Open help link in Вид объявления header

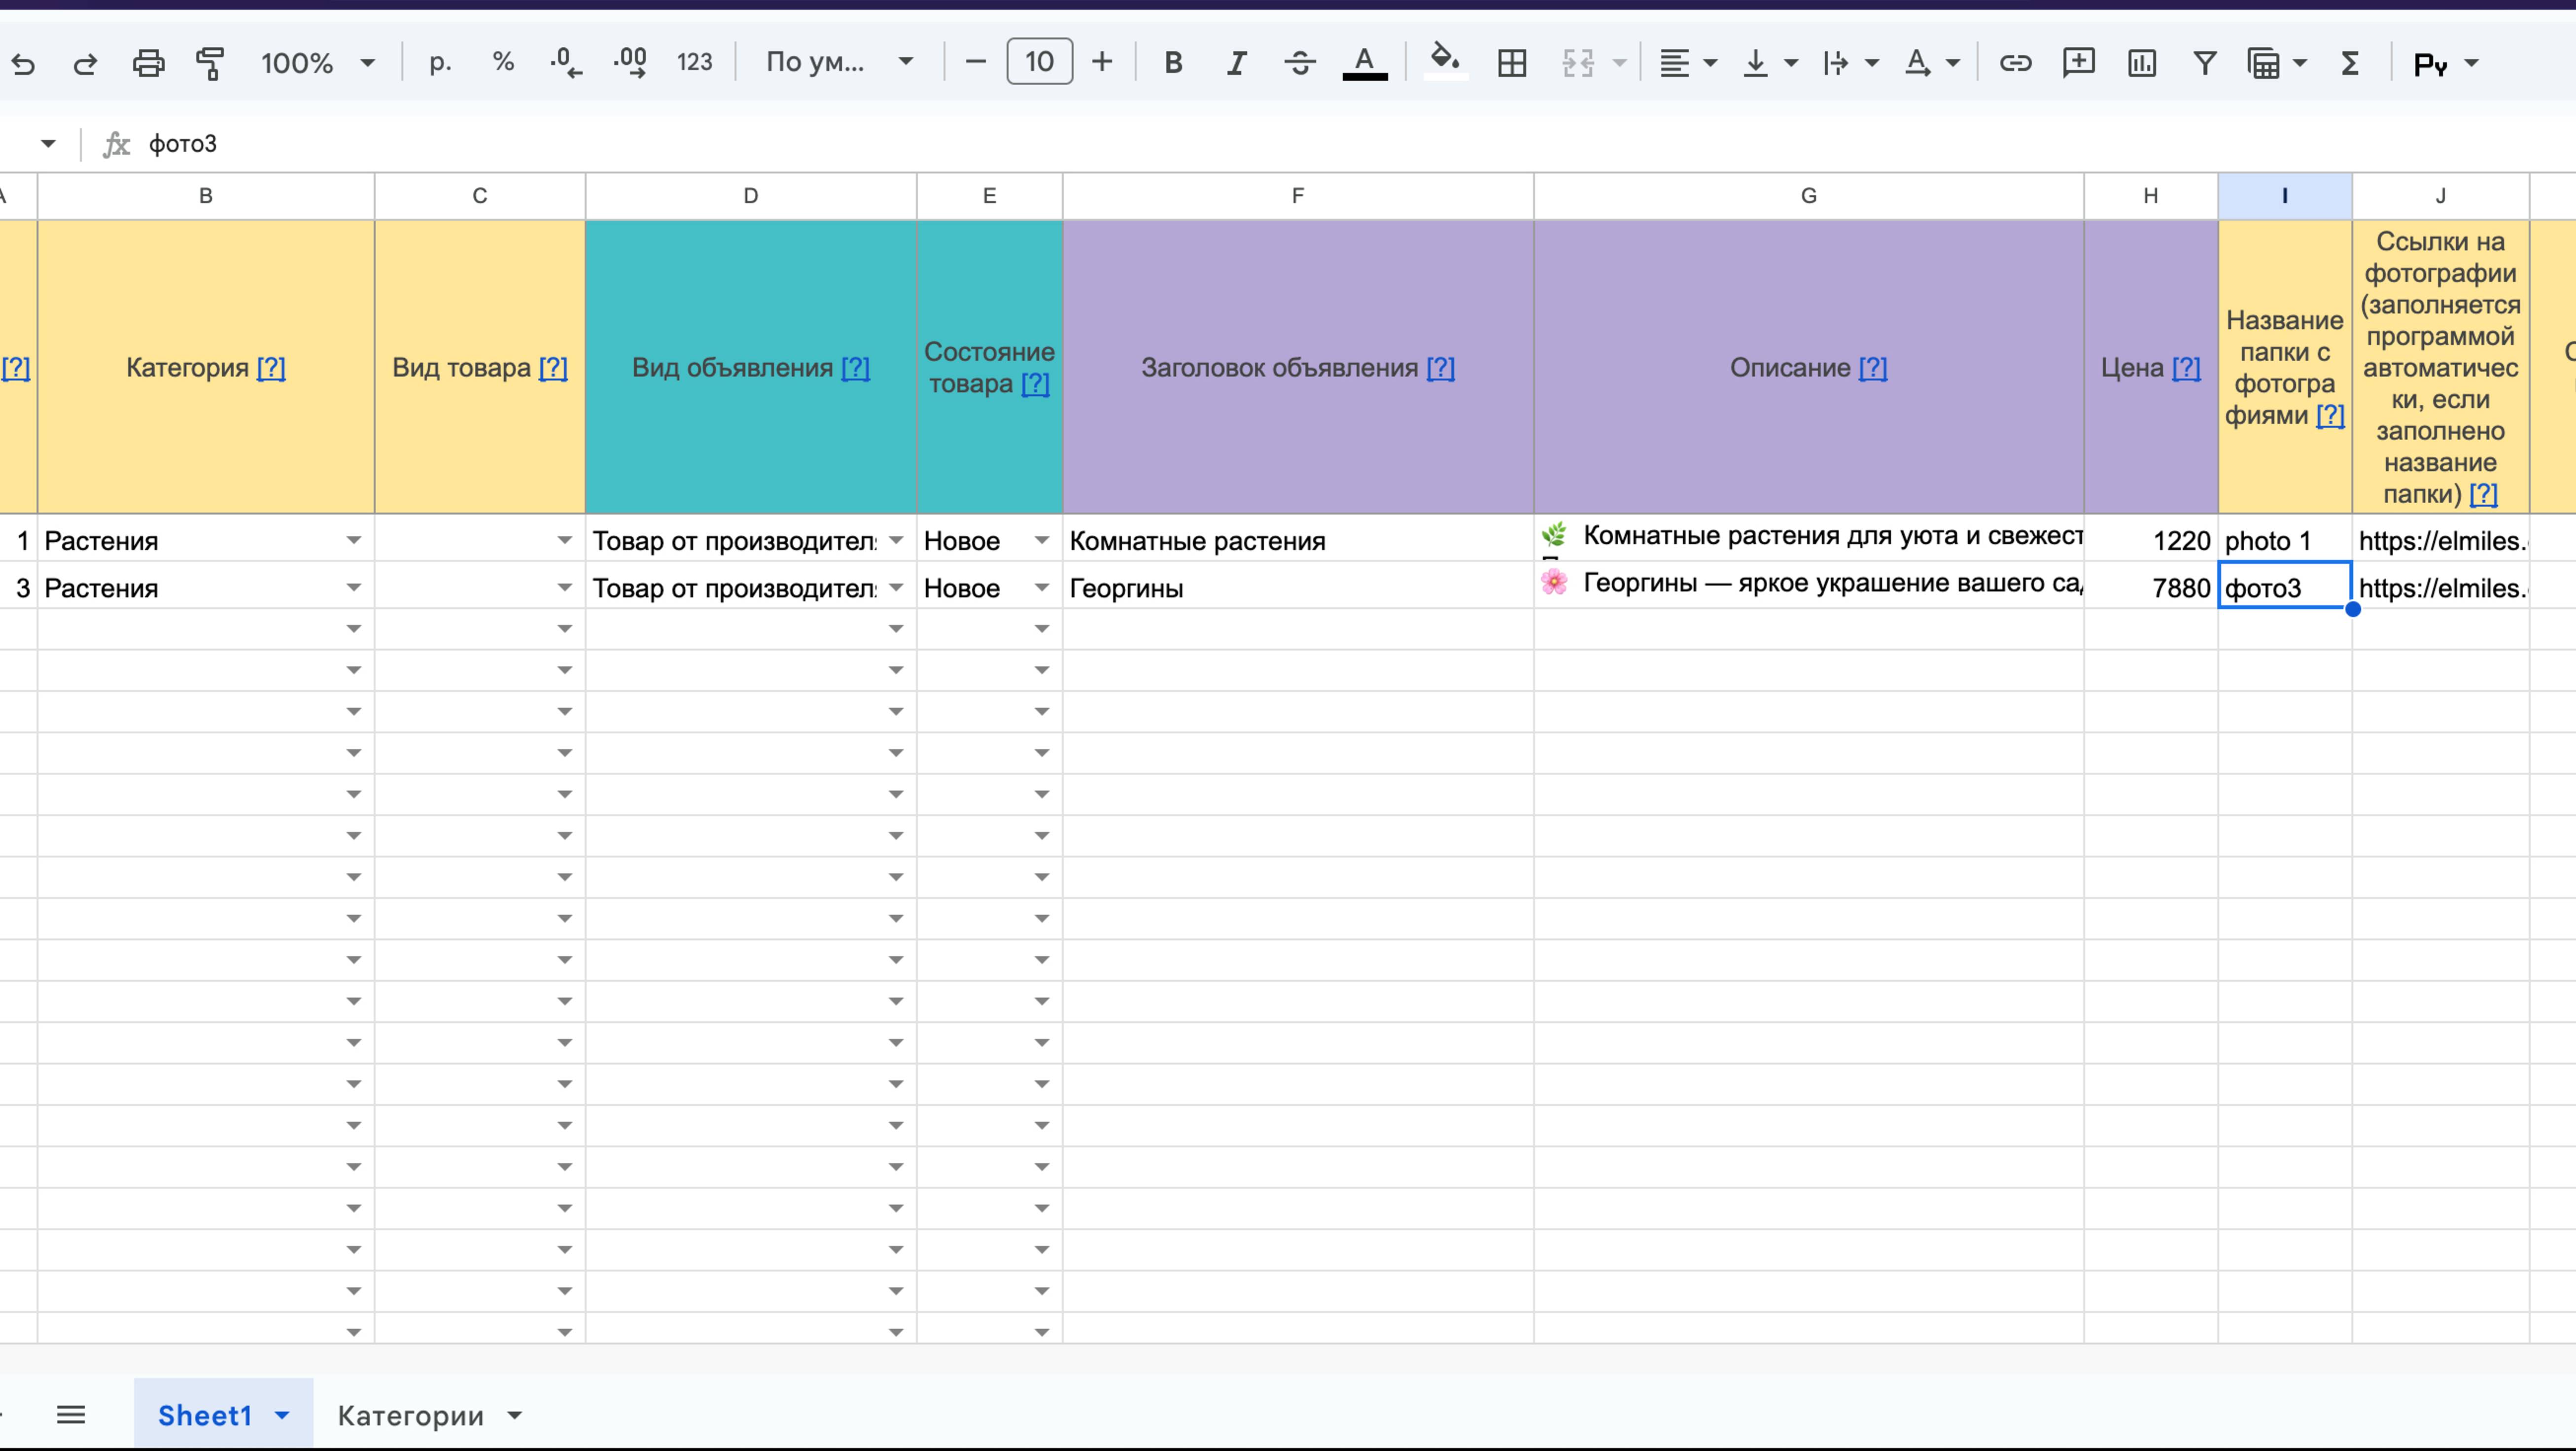855,368
